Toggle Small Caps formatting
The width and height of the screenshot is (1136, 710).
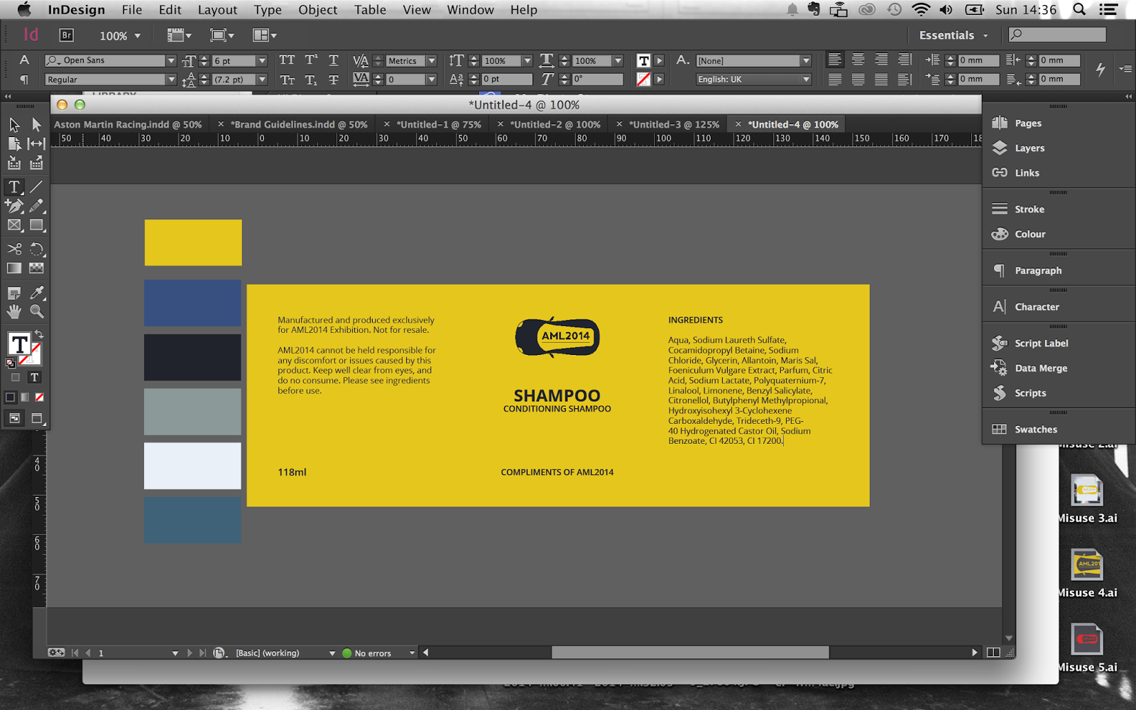pyautogui.click(x=287, y=80)
